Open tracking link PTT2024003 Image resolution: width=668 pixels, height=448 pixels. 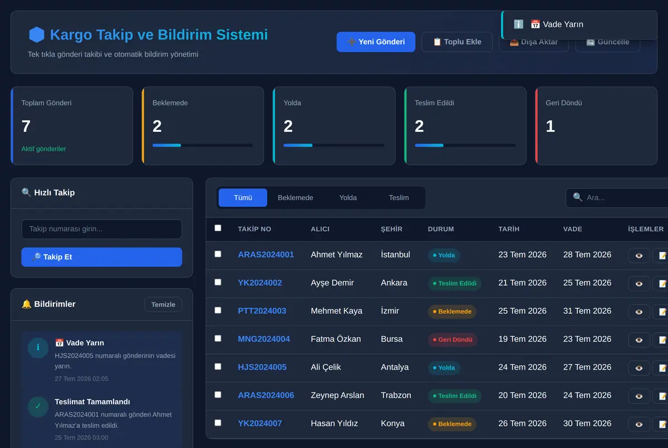(262, 311)
